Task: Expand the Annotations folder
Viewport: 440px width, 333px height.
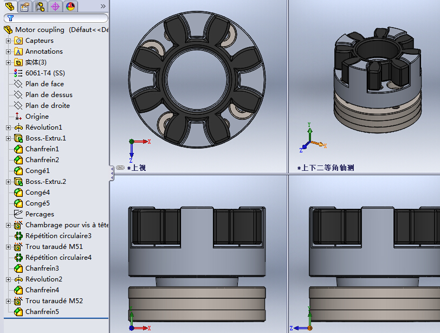Action: 9,52
